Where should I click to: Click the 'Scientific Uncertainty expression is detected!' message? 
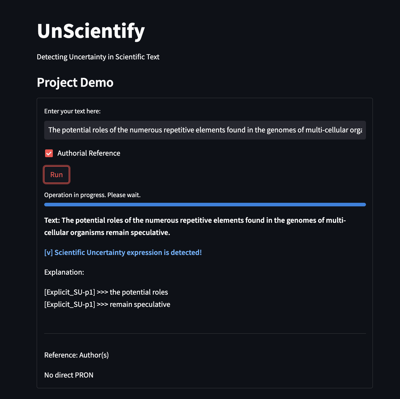[x=128, y=253]
